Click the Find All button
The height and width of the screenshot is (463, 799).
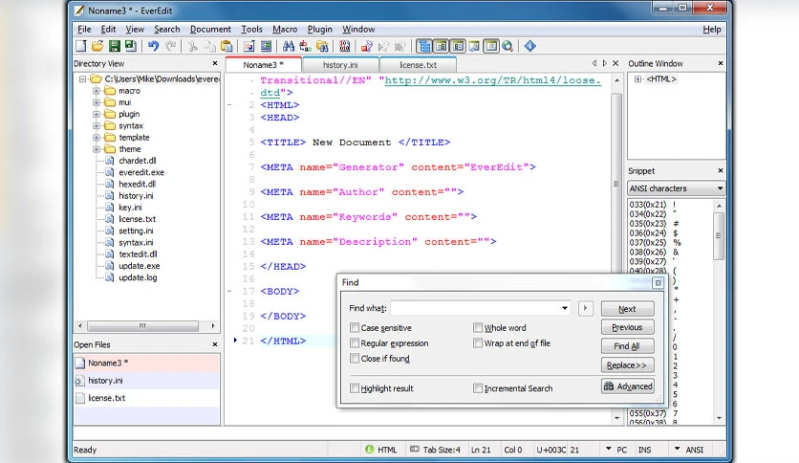point(627,346)
